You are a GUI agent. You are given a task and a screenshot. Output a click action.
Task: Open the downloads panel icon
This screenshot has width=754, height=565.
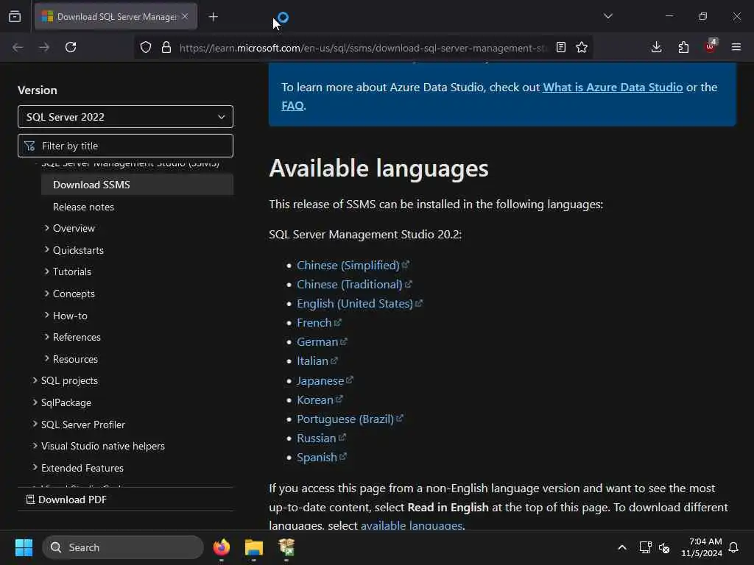656,47
